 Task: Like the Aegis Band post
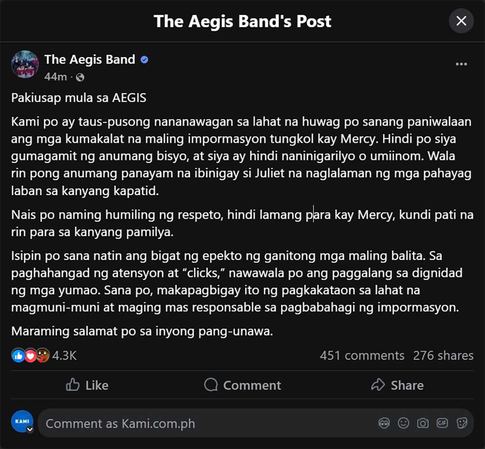87,385
